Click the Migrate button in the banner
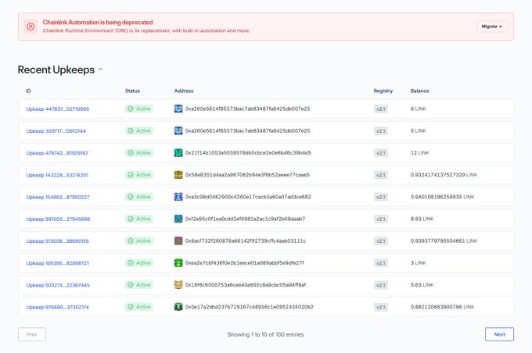The image size is (532, 353). [492, 27]
